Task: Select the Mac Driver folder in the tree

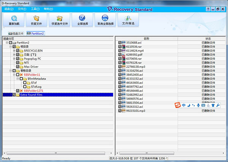Action: (31, 67)
